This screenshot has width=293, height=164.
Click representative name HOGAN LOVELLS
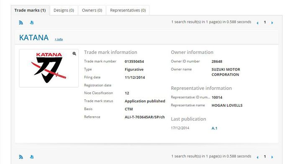[x=227, y=106]
